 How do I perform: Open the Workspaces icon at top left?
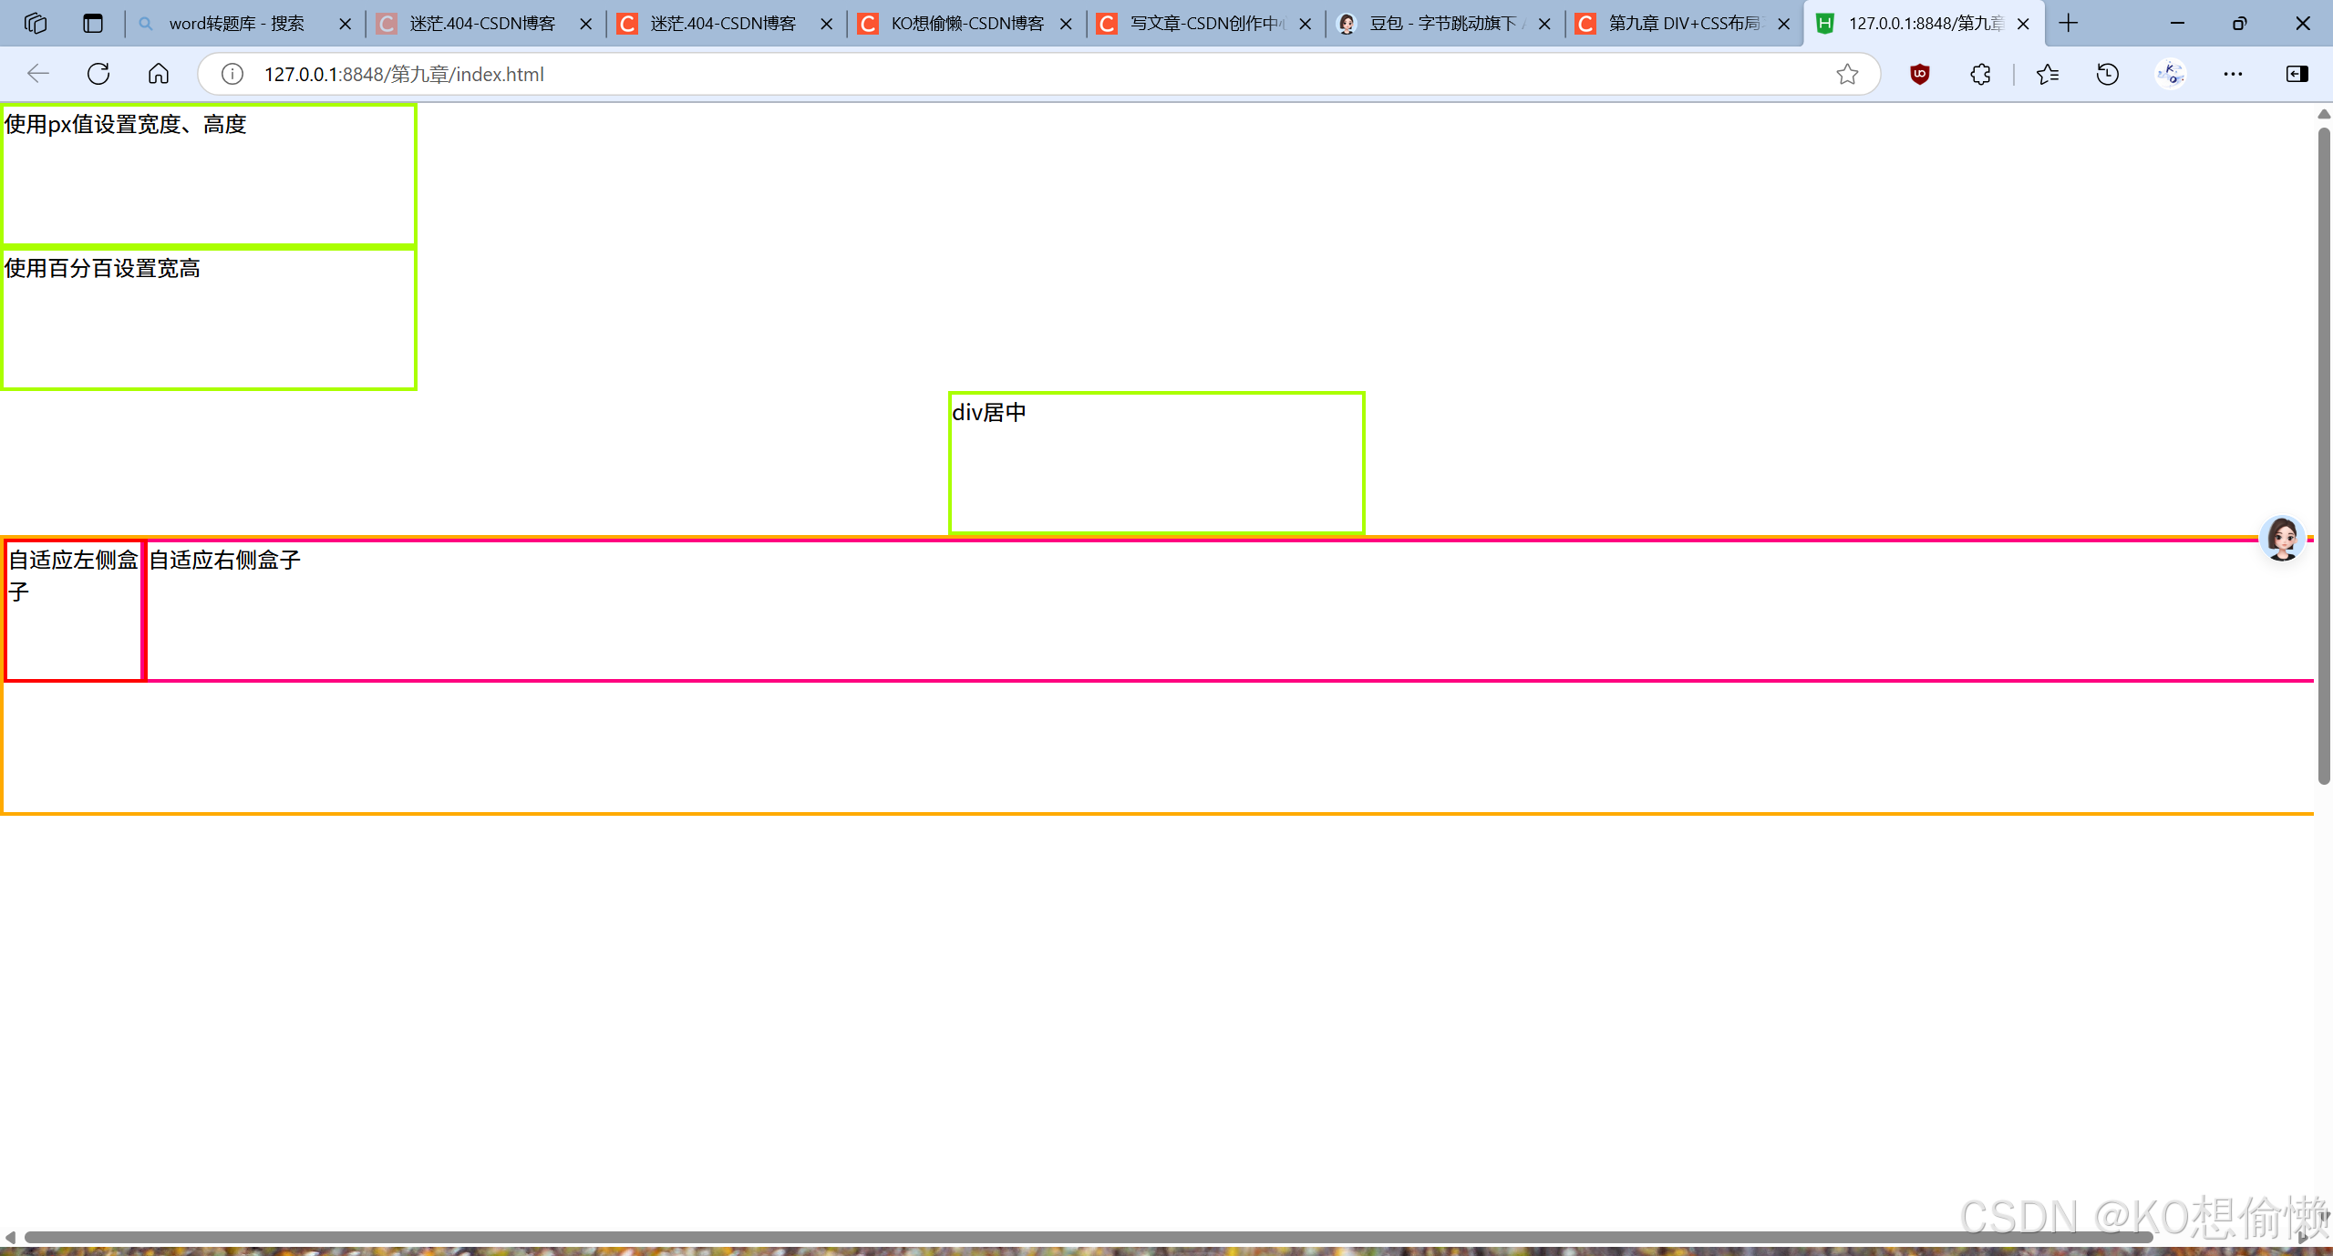(x=36, y=23)
